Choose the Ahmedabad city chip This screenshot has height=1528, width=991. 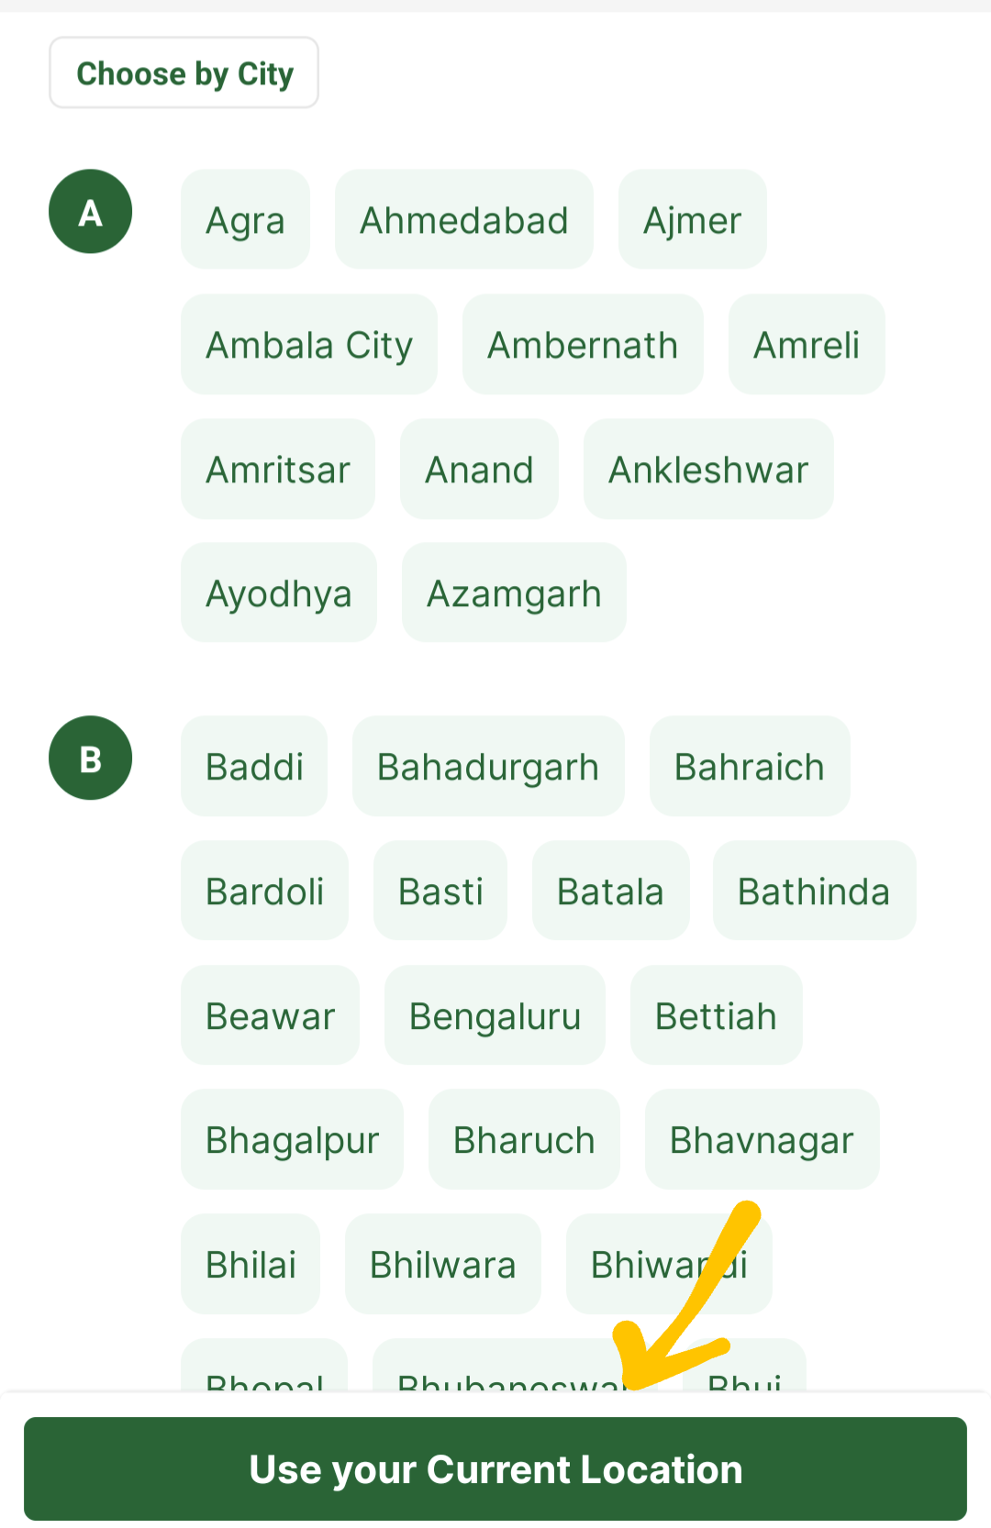[463, 220]
